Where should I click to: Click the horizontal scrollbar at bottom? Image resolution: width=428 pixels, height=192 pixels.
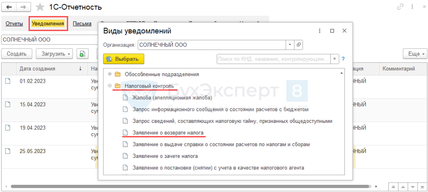(x=190, y=186)
